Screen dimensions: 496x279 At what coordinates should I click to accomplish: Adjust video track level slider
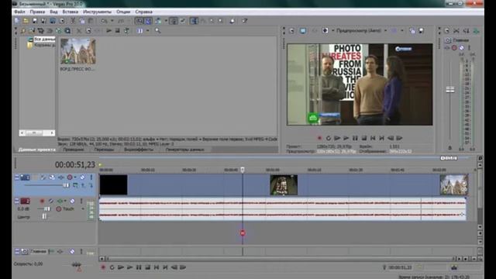pyautogui.click(x=66, y=185)
